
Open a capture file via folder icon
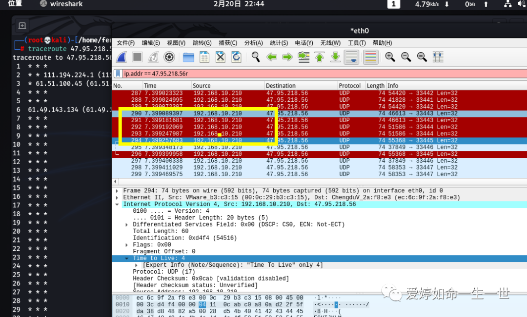(x=188, y=57)
